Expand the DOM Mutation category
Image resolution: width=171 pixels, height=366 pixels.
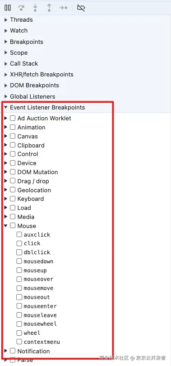pyautogui.click(x=6, y=172)
